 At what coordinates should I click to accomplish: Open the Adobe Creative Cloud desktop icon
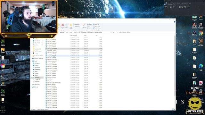(3, 66)
